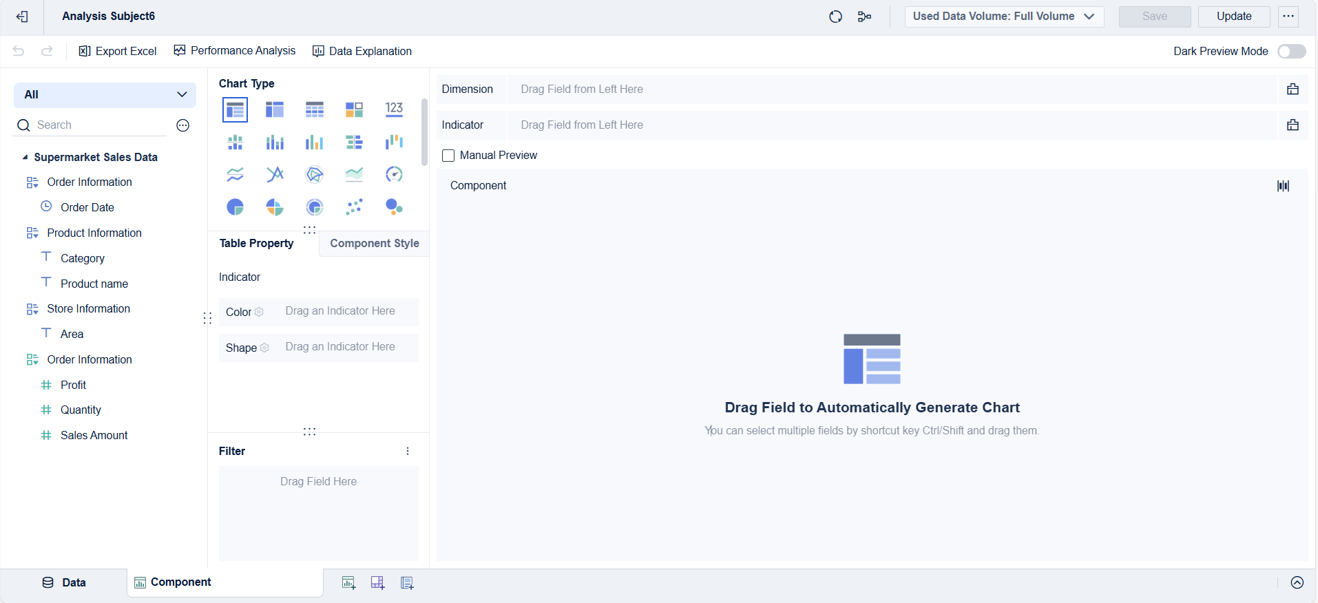
Task: Click the refresh circle icon in header
Action: pyautogui.click(x=835, y=17)
